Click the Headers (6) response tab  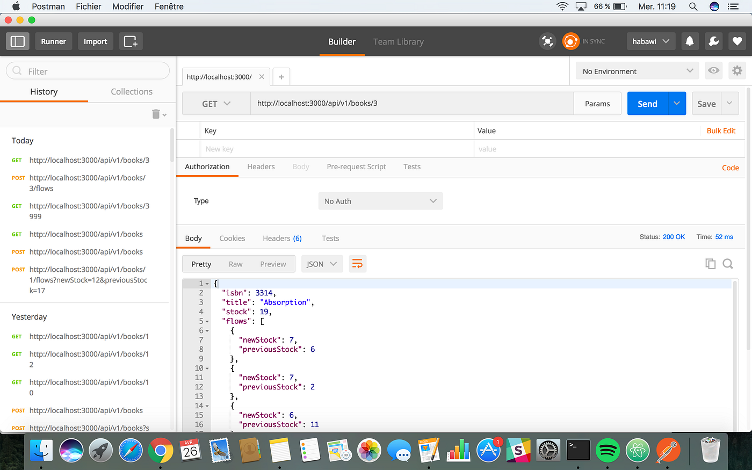point(282,238)
